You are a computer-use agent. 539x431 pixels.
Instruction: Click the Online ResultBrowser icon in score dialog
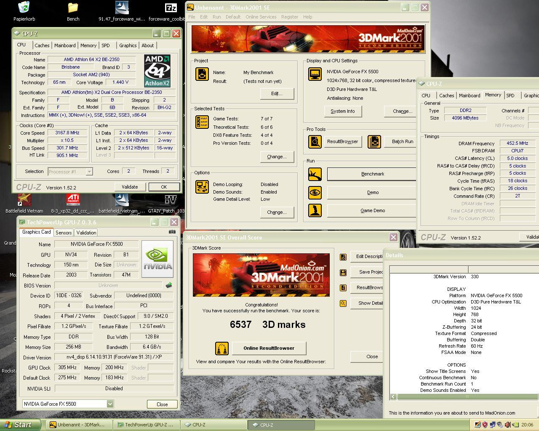pyautogui.click(x=221, y=348)
